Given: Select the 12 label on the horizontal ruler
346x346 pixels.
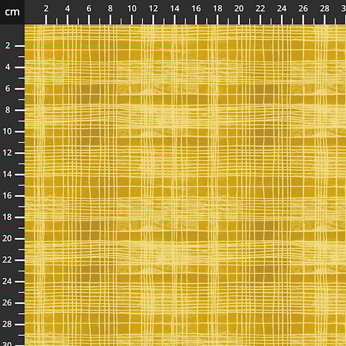Looking at the screenshot, I should pyautogui.click(x=153, y=9).
